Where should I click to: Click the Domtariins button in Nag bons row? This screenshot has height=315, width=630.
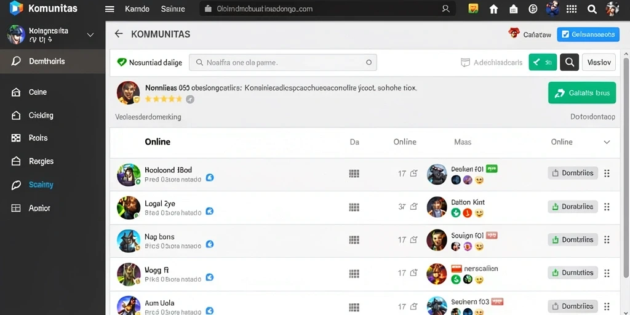point(573,239)
